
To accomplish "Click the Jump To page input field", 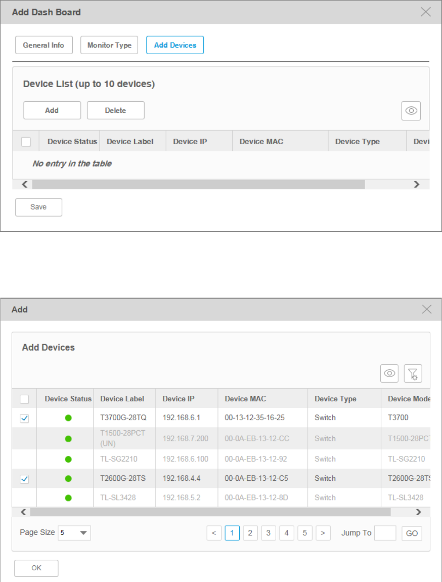I will 385,533.
